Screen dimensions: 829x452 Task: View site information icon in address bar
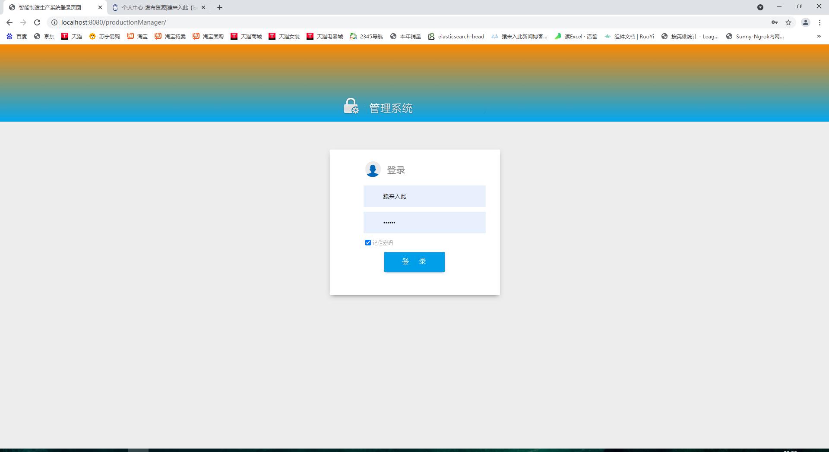click(x=54, y=22)
